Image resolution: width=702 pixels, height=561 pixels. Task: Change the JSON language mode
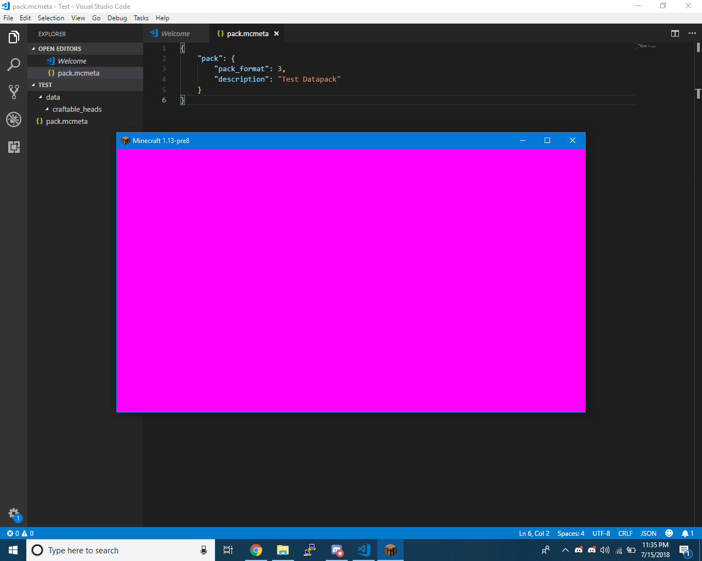648,533
